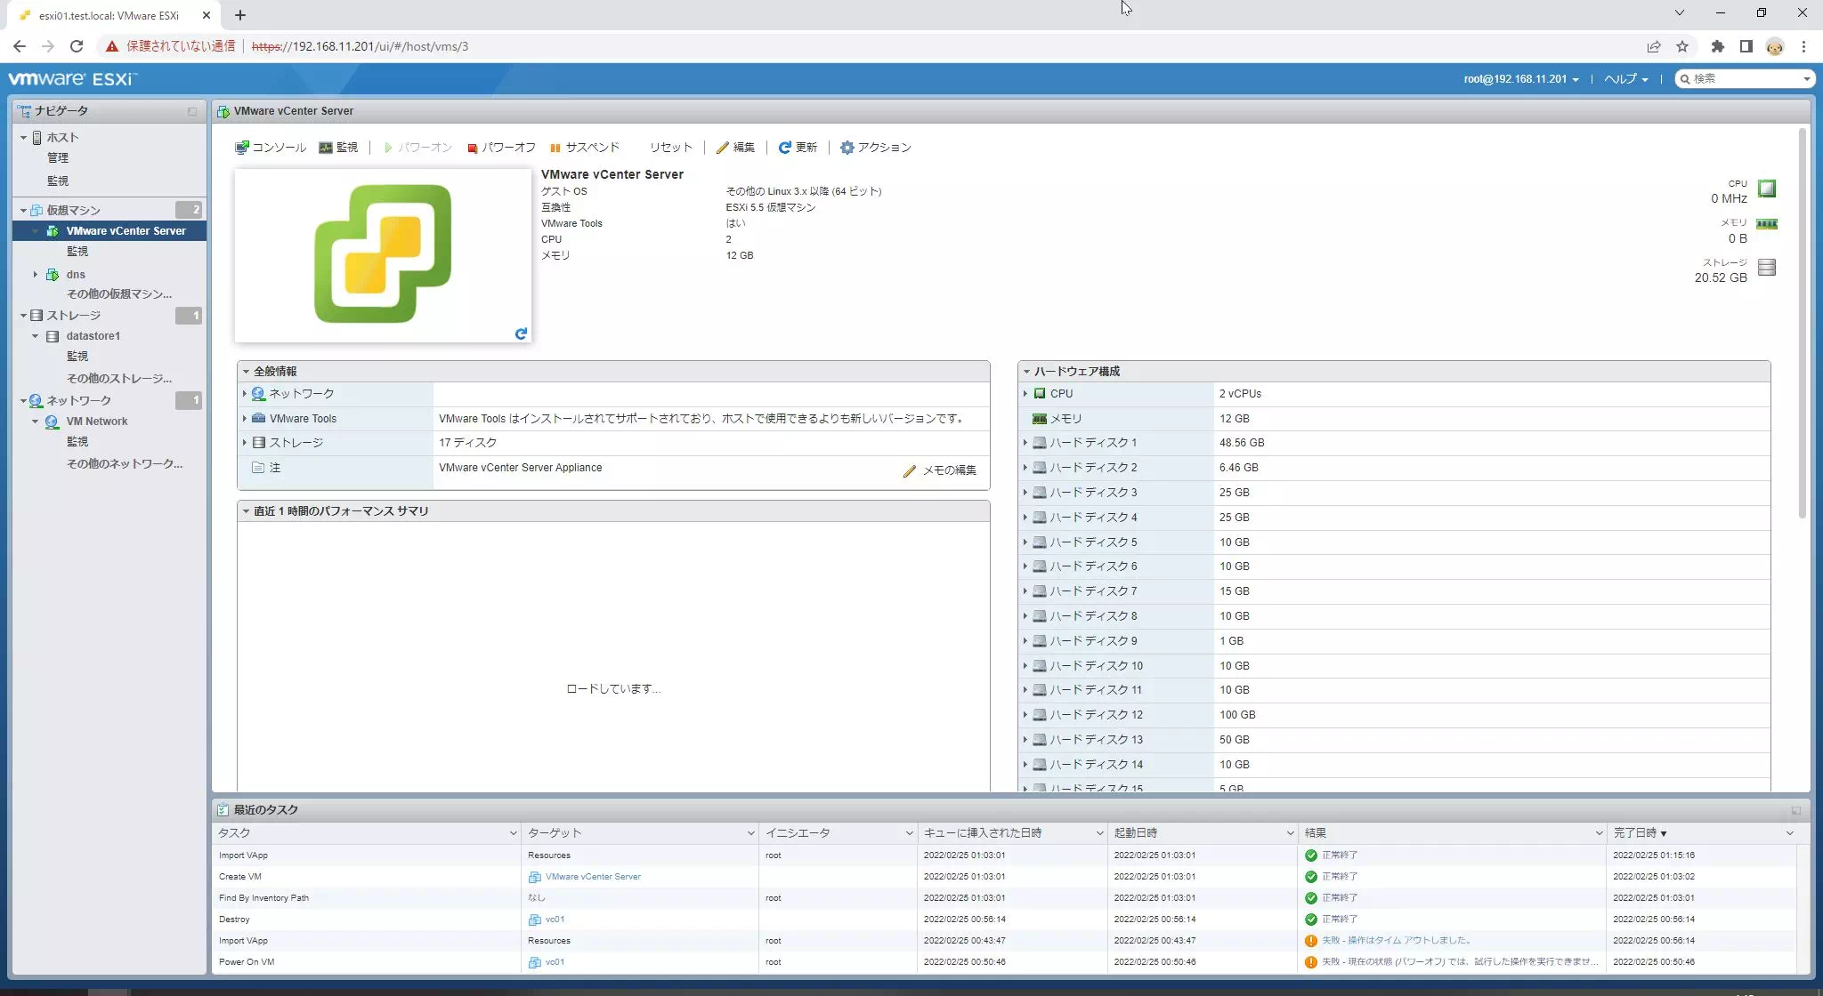This screenshot has height=996, width=1823.
Task: Open the ターゲット column dropdown
Action: (750, 833)
